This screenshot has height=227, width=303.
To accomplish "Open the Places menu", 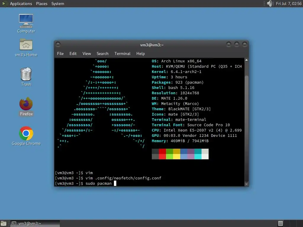I will click(x=41, y=4).
